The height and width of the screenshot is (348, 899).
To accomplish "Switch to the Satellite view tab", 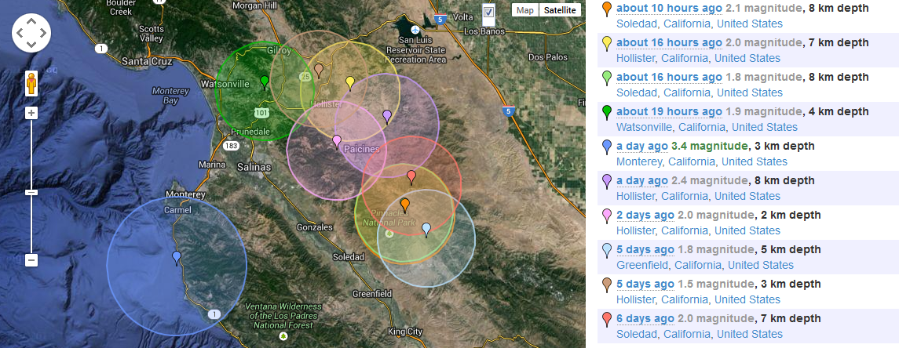I will 561,10.
